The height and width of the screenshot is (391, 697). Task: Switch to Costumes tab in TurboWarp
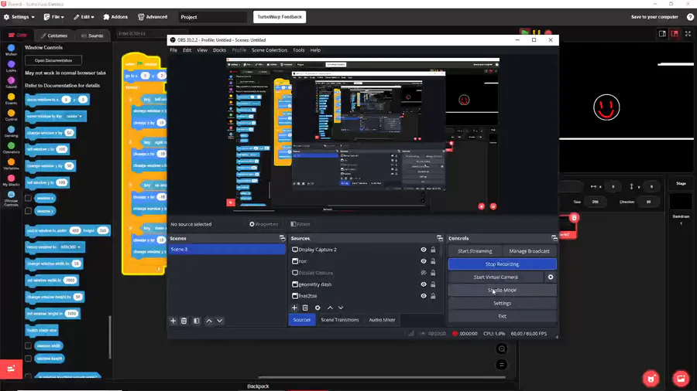pyautogui.click(x=54, y=36)
